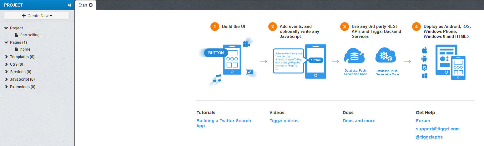Image resolution: width=484 pixels, height=146 pixels.
Task: Click the home page file icon
Action: pos(17,49)
